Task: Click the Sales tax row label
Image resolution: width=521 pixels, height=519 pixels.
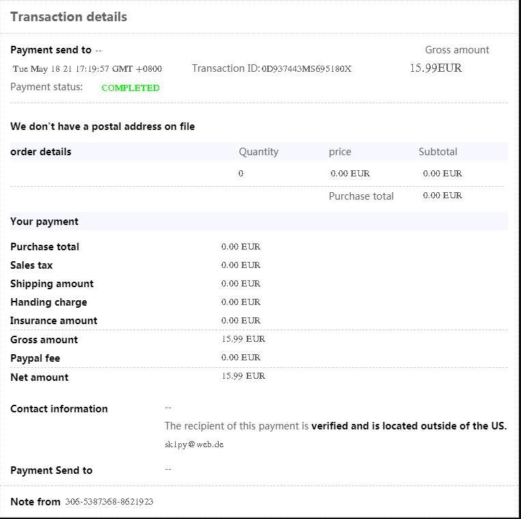Action: coord(31,265)
